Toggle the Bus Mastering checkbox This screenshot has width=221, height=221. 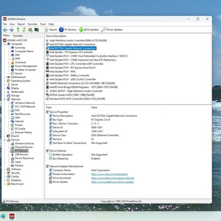(x=50, y=158)
